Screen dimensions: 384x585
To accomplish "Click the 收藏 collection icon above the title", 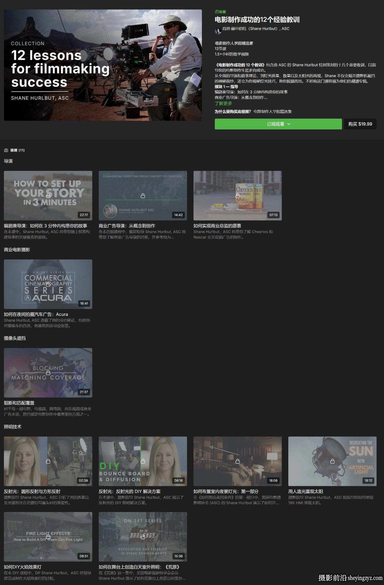I will click(x=217, y=12).
